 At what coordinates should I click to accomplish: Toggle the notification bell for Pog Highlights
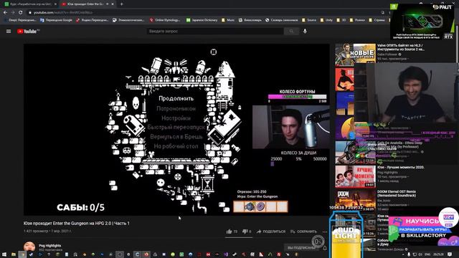tap(325, 248)
